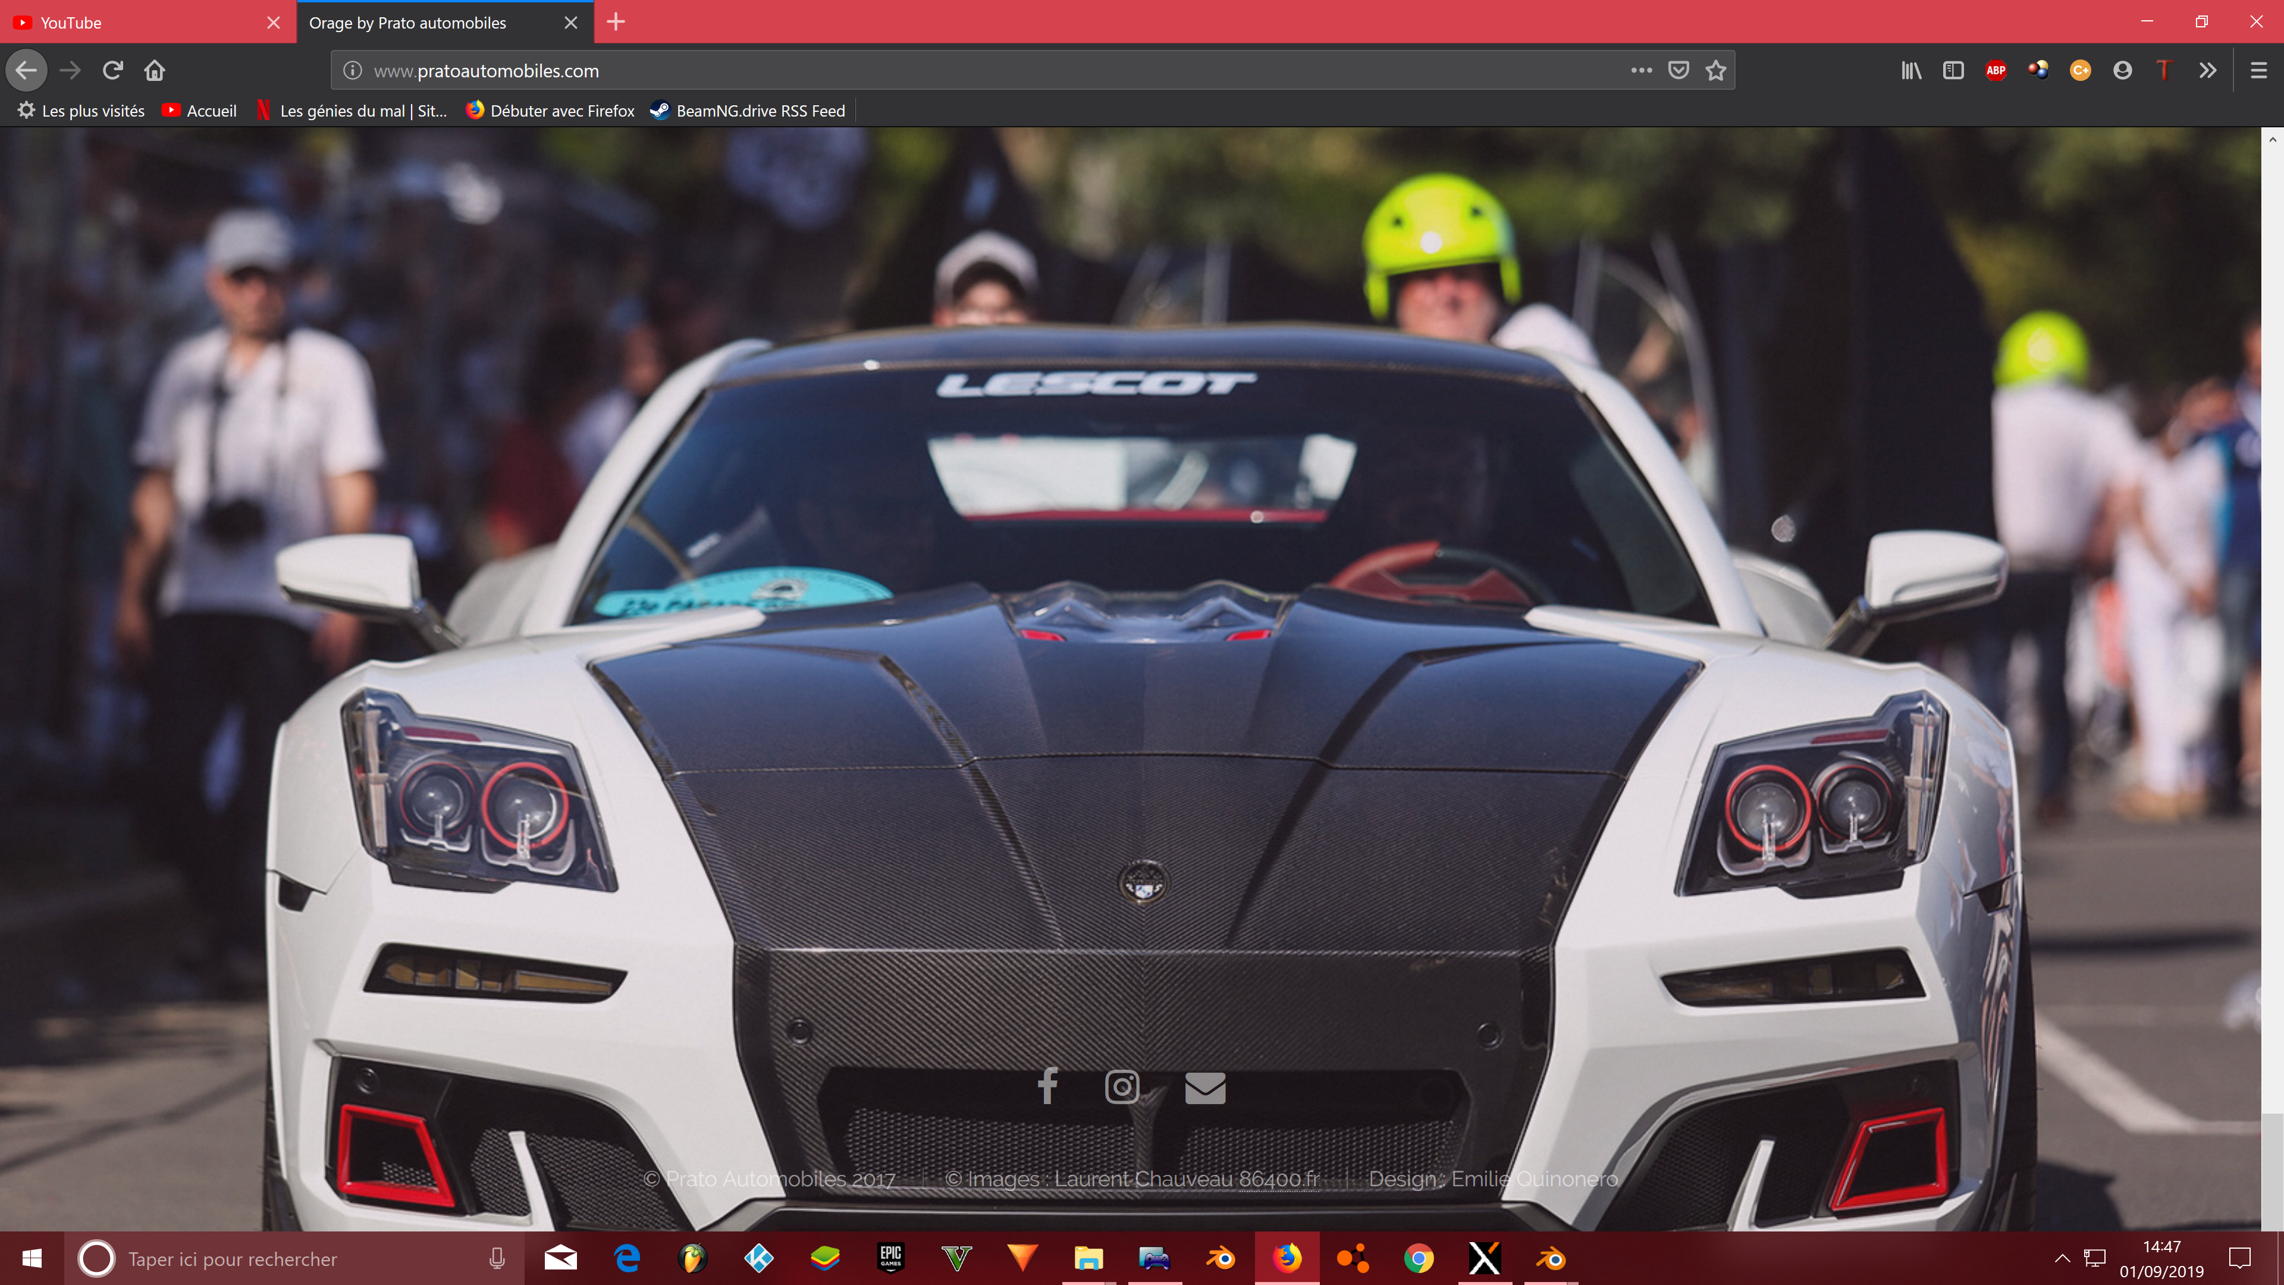This screenshot has height=1285, width=2284.
Task: Click the Cortana circle icon
Action: point(96,1258)
